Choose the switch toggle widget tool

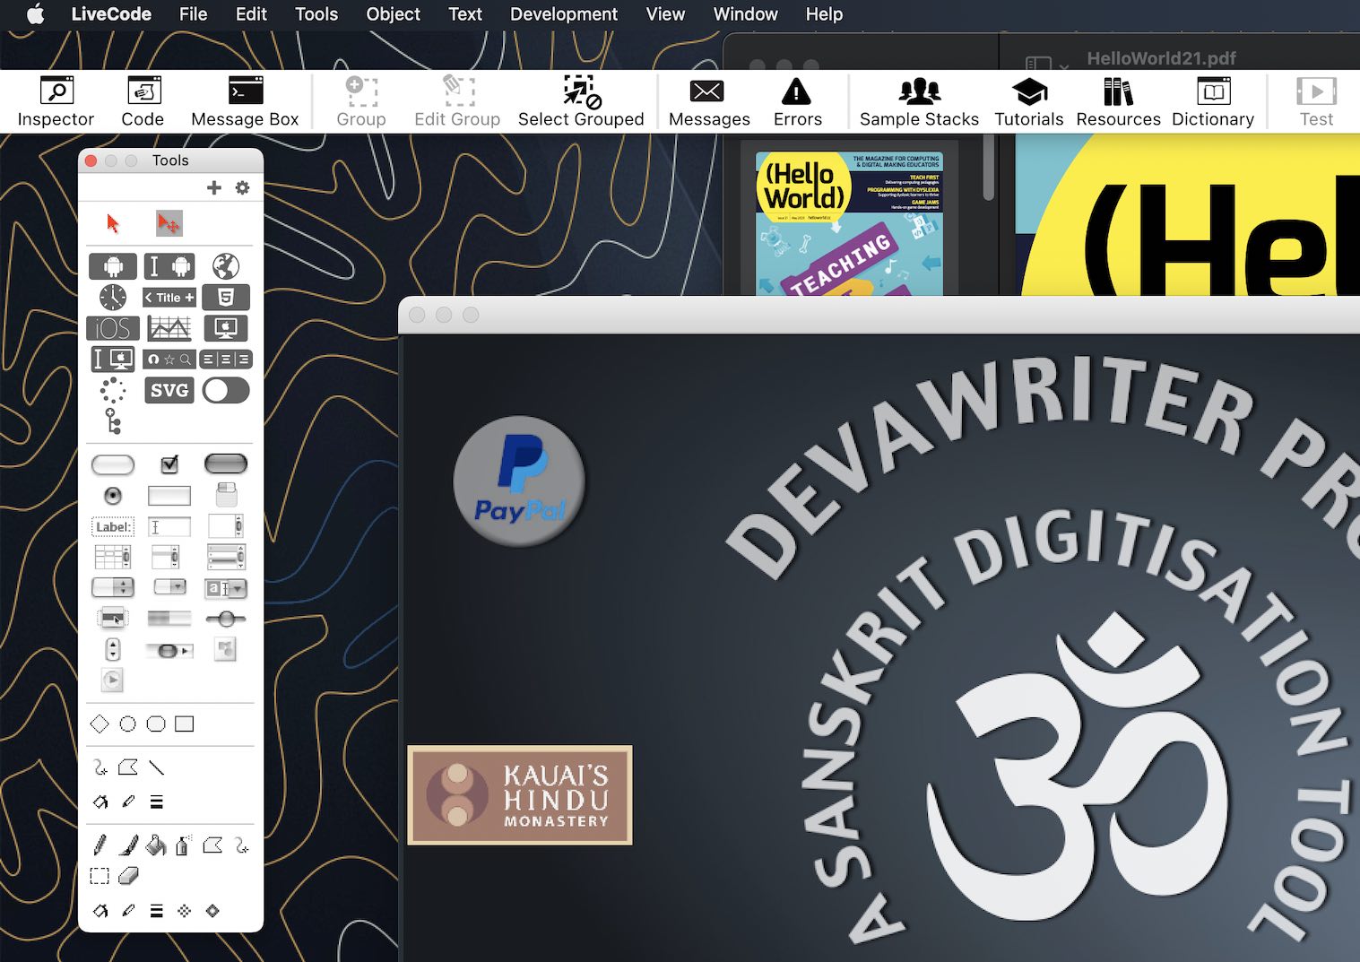pos(226,390)
